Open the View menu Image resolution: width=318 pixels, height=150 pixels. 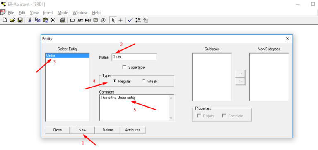34,12
